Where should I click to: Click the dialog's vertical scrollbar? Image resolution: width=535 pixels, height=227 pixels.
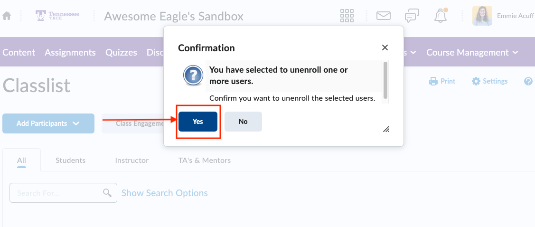(x=385, y=80)
